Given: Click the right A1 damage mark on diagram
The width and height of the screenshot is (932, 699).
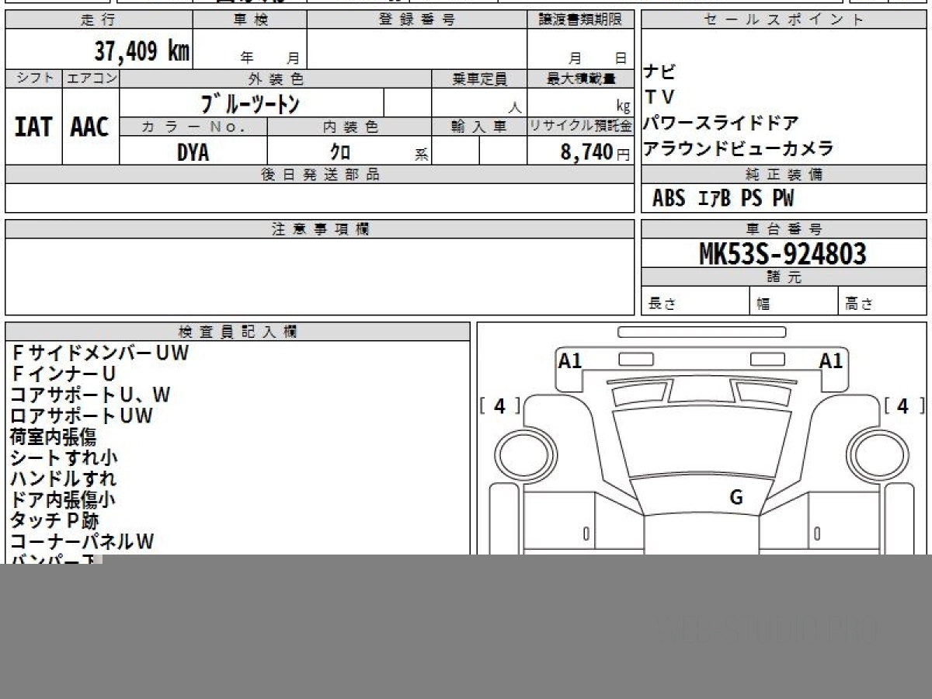Looking at the screenshot, I should [x=831, y=361].
